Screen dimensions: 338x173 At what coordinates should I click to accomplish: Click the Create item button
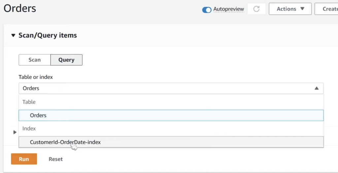click(326, 9)
